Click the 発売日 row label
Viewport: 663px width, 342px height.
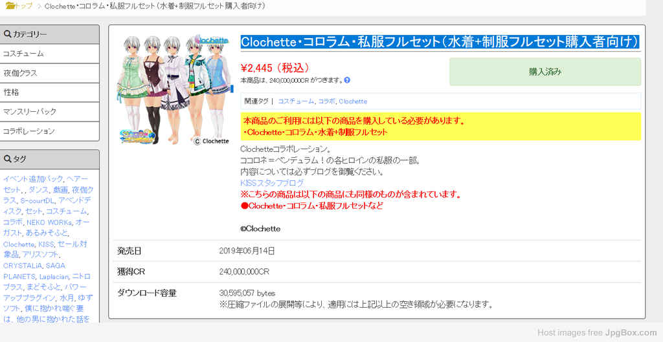(x=129, y=251)
